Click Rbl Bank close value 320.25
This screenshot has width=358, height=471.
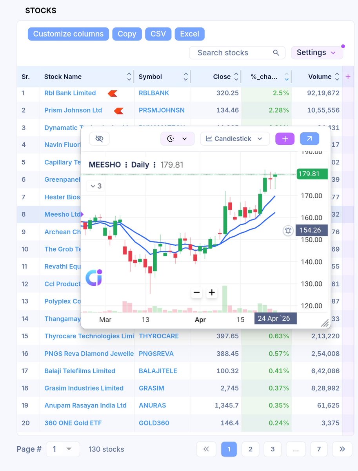[227, 93]
